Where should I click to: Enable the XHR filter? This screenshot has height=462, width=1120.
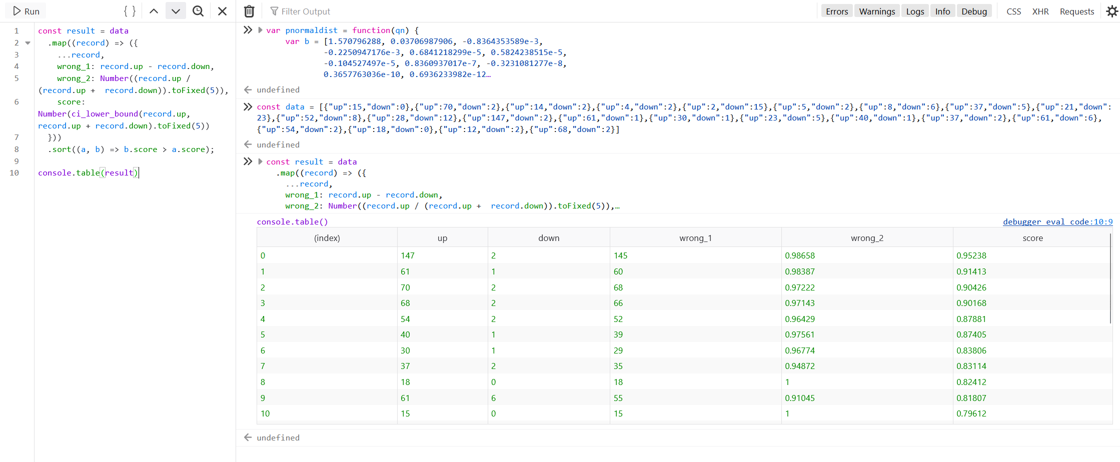click(x=1040, y=11)
